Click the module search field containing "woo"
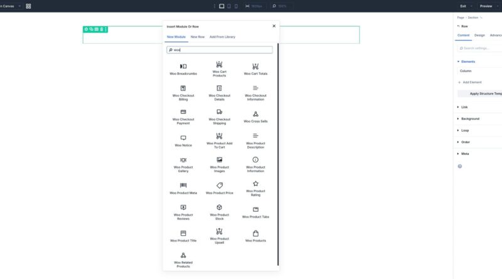 pyautogui.click(x=220, y=50)
